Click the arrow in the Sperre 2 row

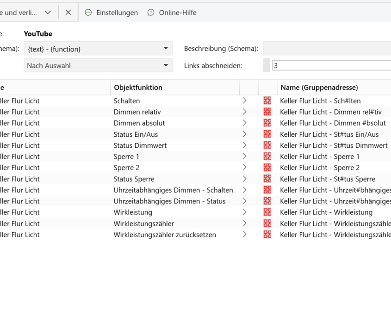pos(244,167)
